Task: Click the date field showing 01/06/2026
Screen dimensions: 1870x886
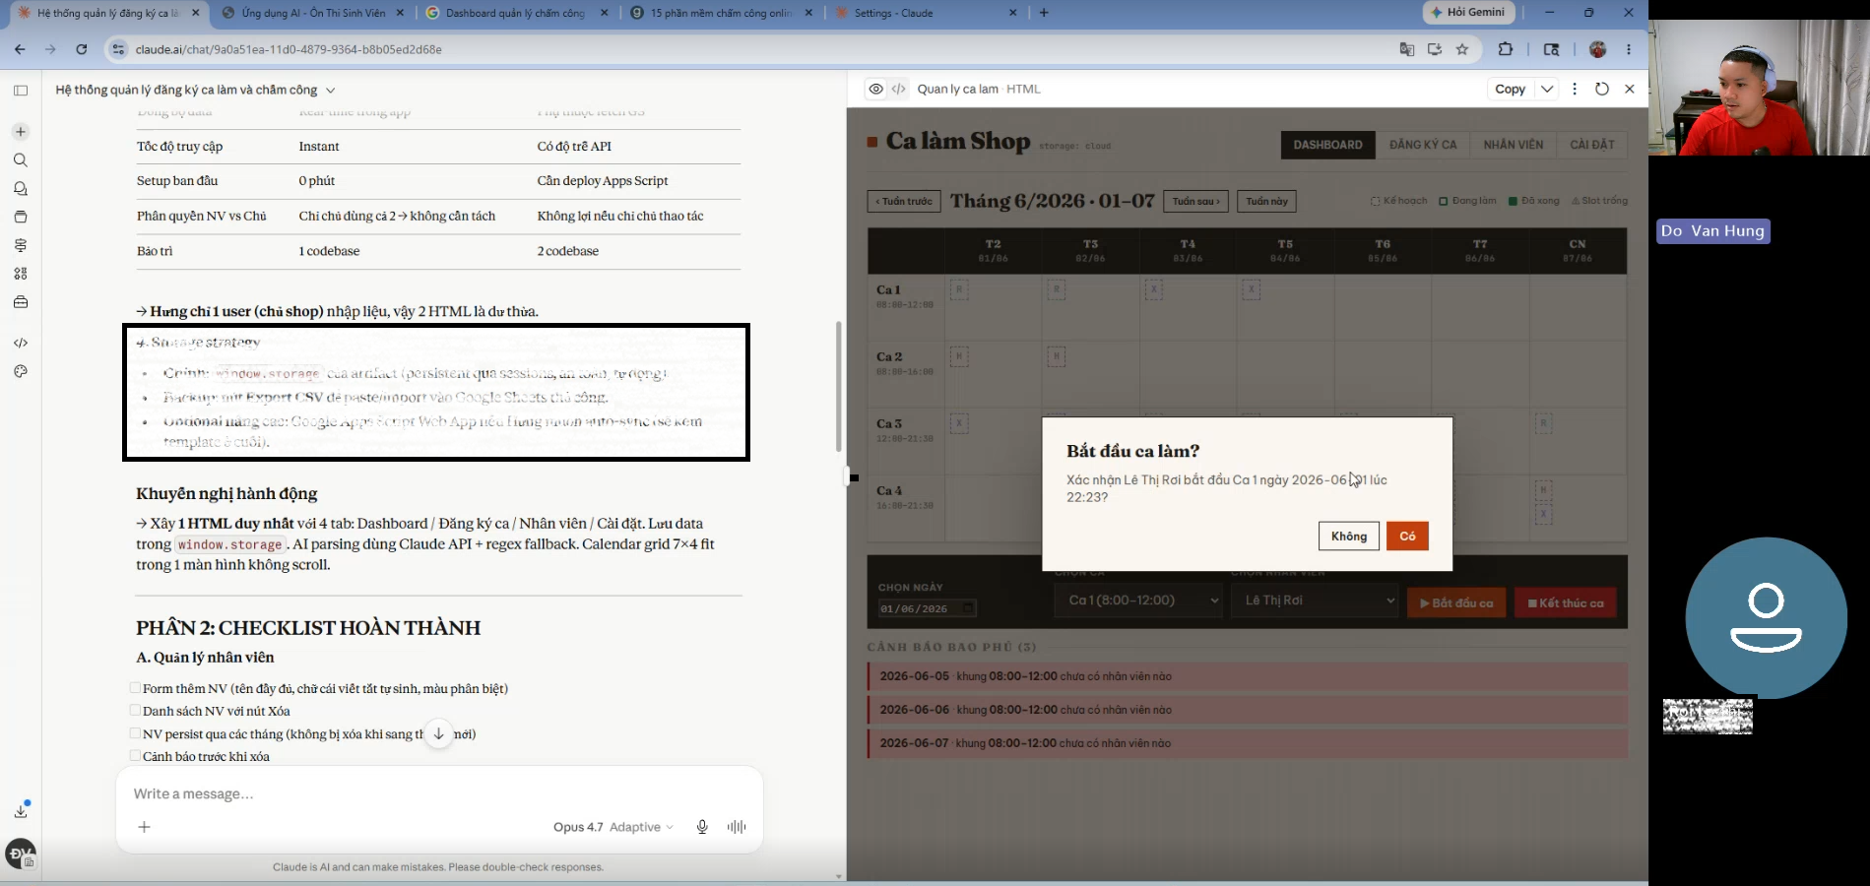Action: tap(927, 608)
